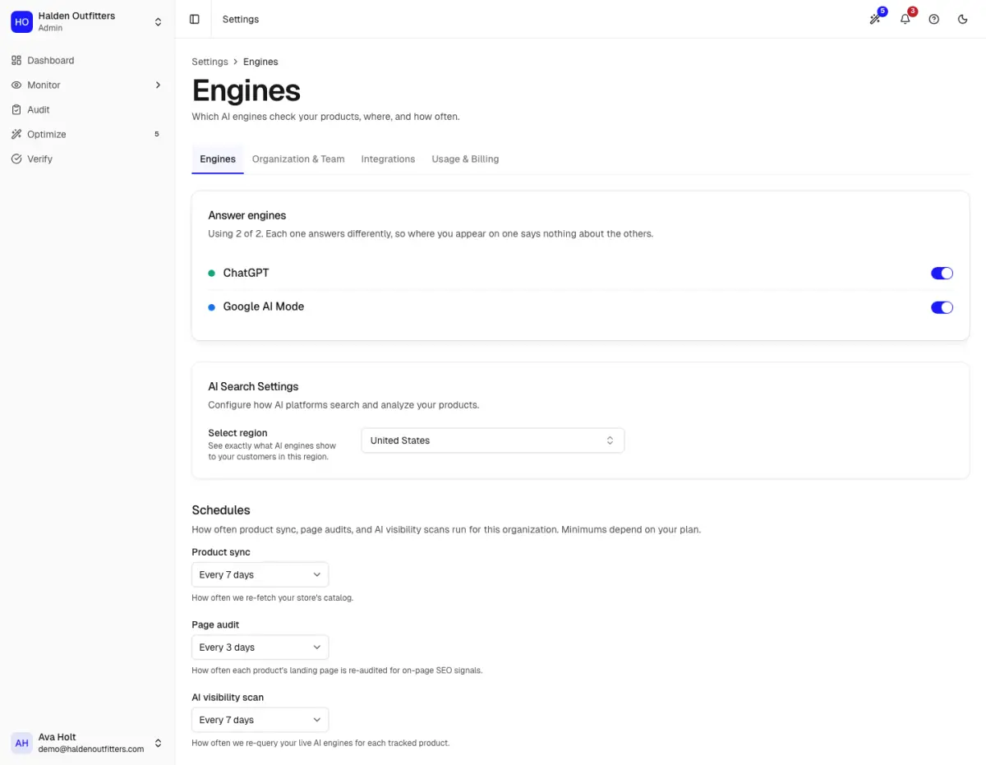Click the Google AI Mode label
Screen dimensions: 986x765
[x=264, y=306]
